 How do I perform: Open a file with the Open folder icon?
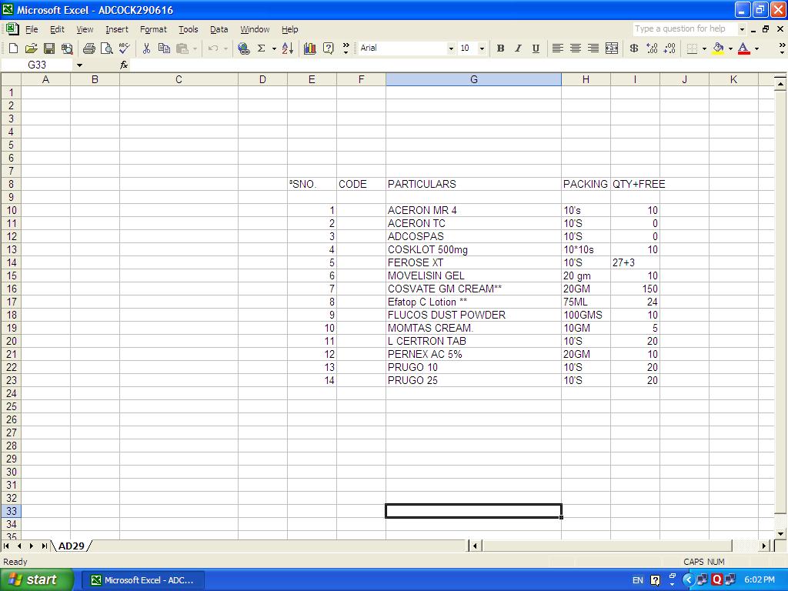click(31, 48)
